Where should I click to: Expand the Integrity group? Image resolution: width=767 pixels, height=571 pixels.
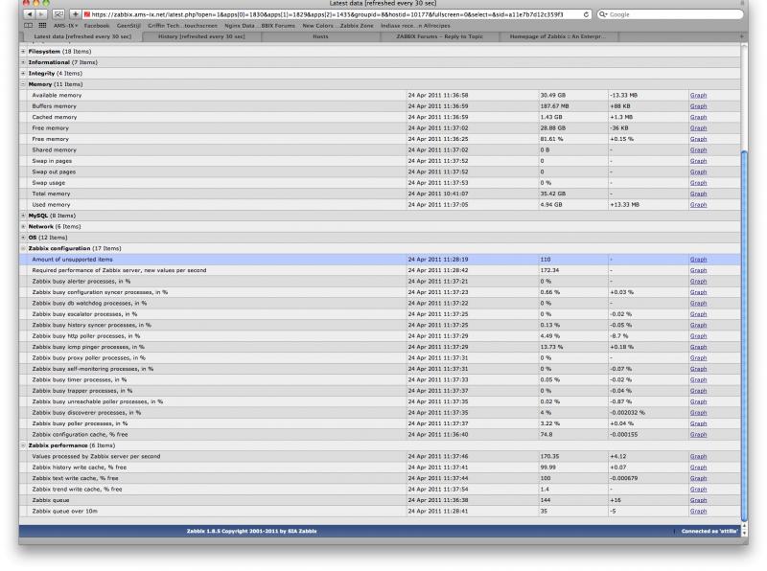coord(23,74)
